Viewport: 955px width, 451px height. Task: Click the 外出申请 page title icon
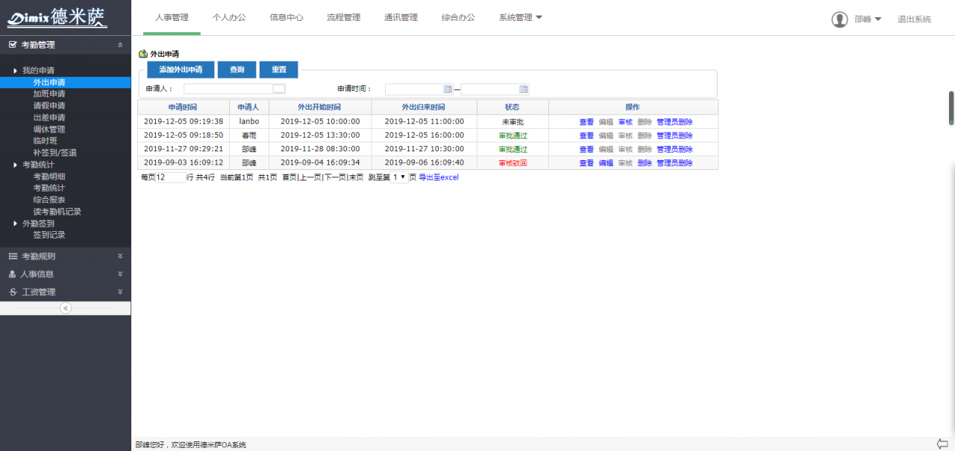click(x=143, y=54)
